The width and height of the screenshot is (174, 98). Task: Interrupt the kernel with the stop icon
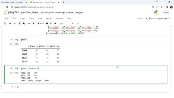[x=47, y=23]
